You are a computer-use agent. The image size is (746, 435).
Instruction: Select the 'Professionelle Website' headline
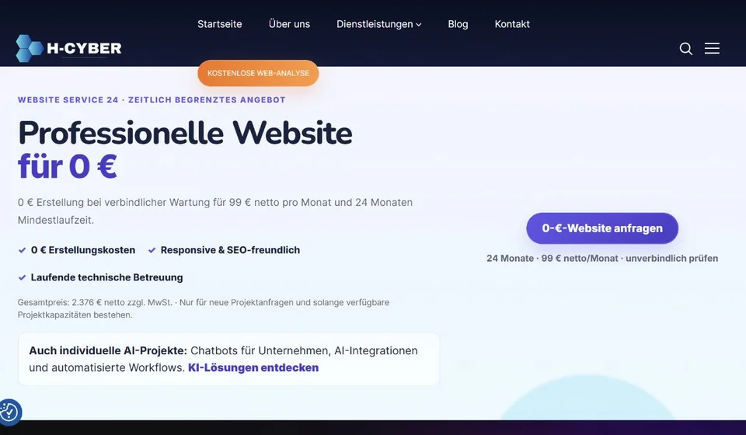(x=185, y=133)
